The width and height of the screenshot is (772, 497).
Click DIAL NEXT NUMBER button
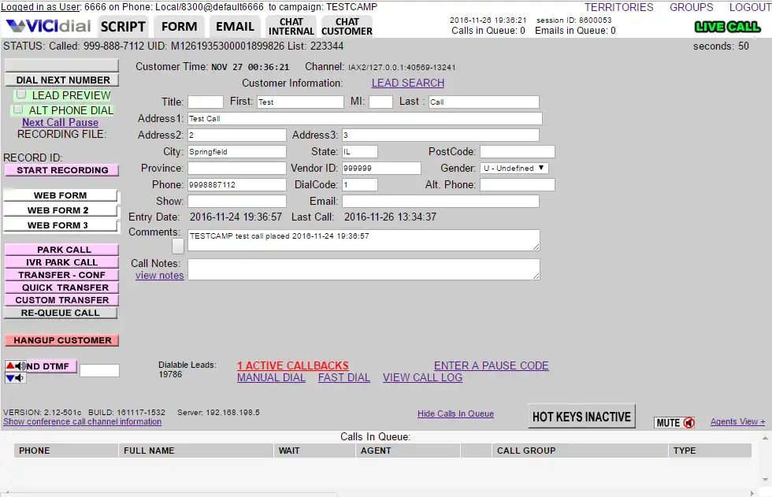pyautogui.click(x=62, y=80)
